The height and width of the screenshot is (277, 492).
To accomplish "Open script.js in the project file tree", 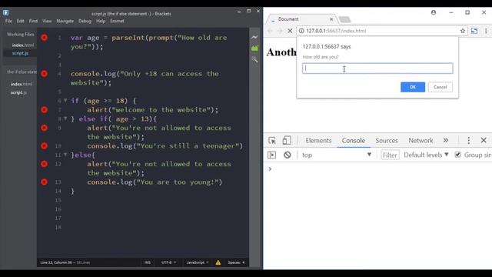I will pos(18,92).
